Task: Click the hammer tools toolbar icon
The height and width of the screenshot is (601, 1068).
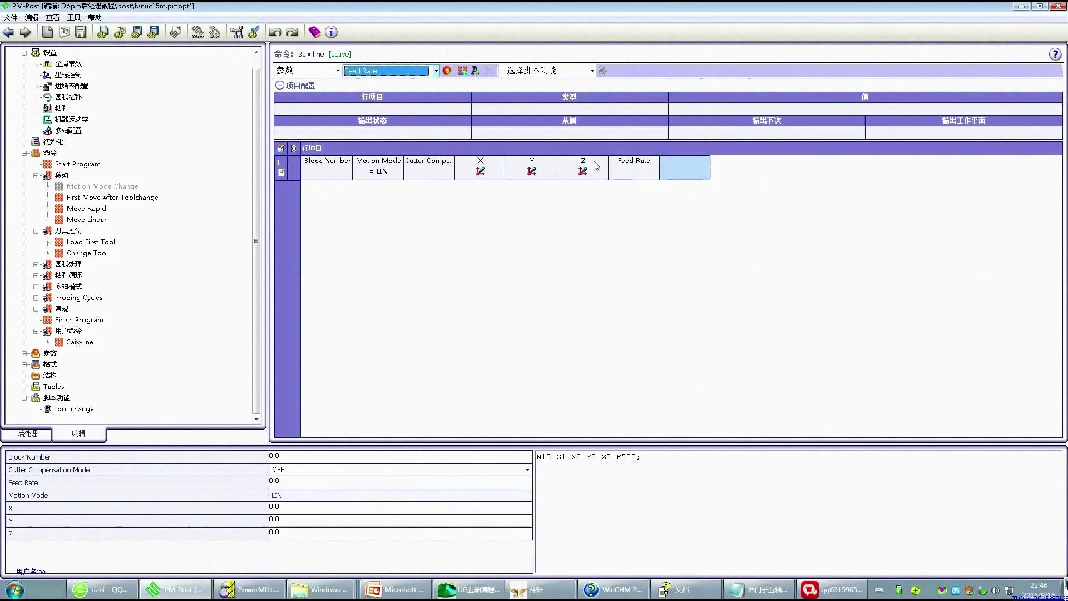Action: (x=236, y=32)
